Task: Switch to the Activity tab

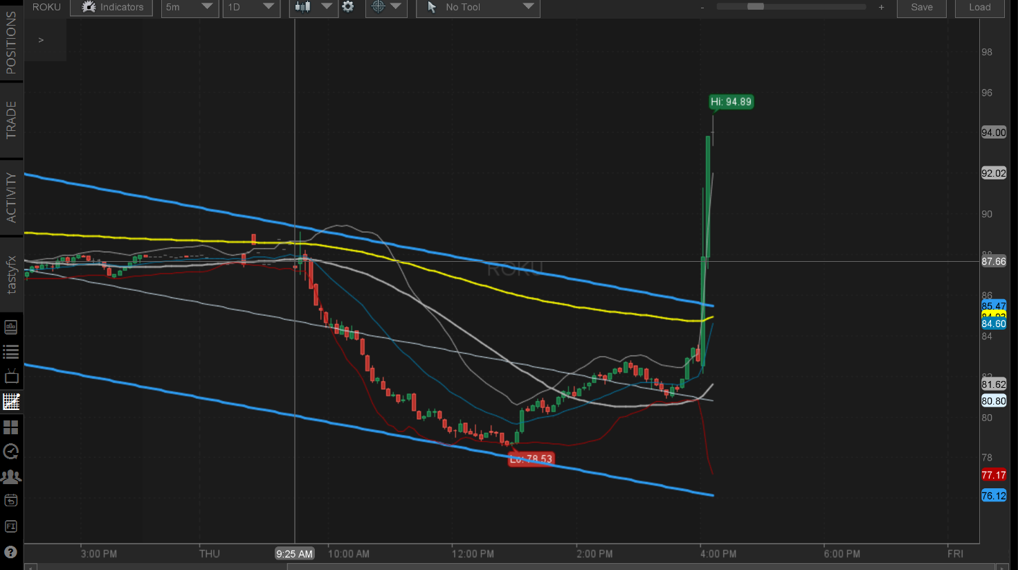Action: tap(11, 197)
